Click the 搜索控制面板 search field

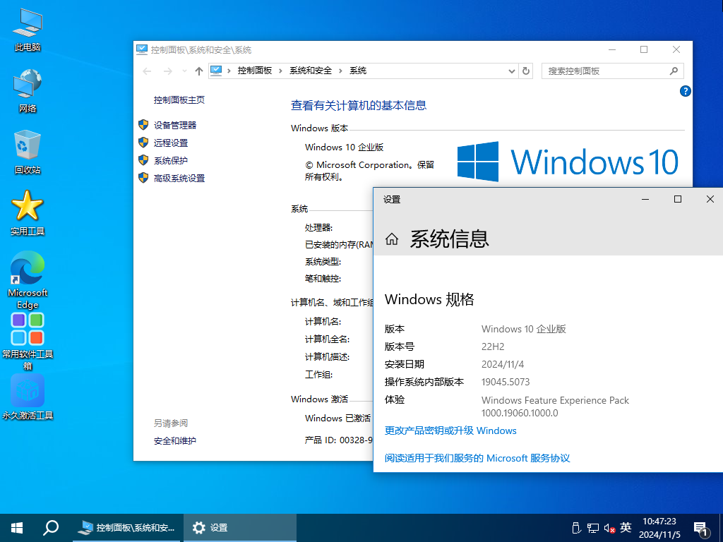tap(606, 71)
